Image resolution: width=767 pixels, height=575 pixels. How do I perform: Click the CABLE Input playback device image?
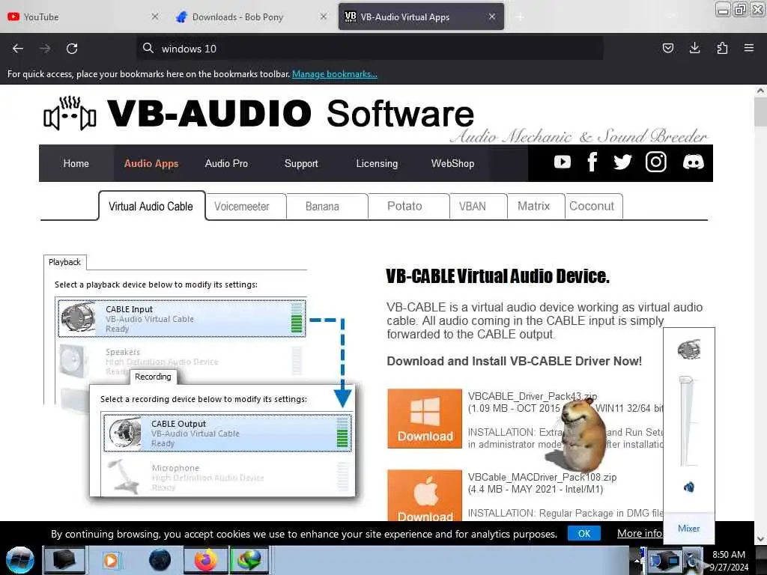click(78, 317)
